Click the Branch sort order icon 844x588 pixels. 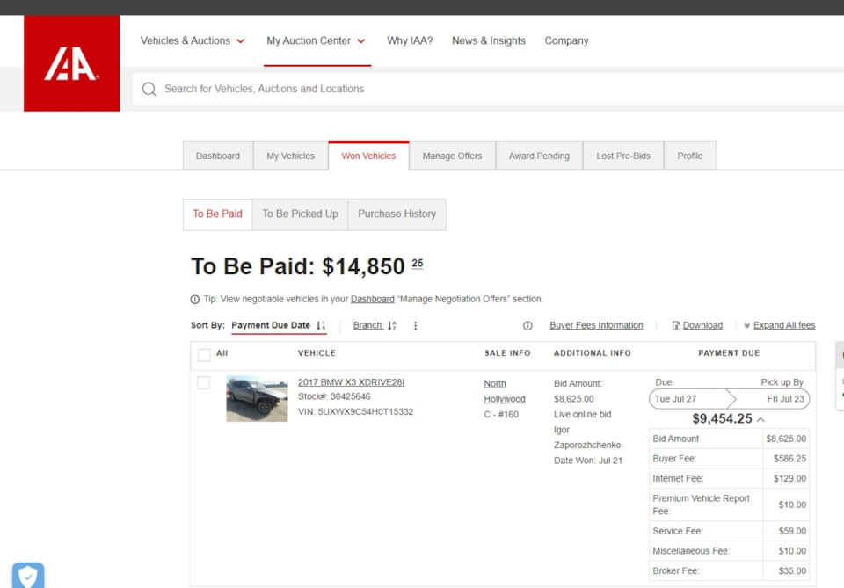[x=392, y=325]
